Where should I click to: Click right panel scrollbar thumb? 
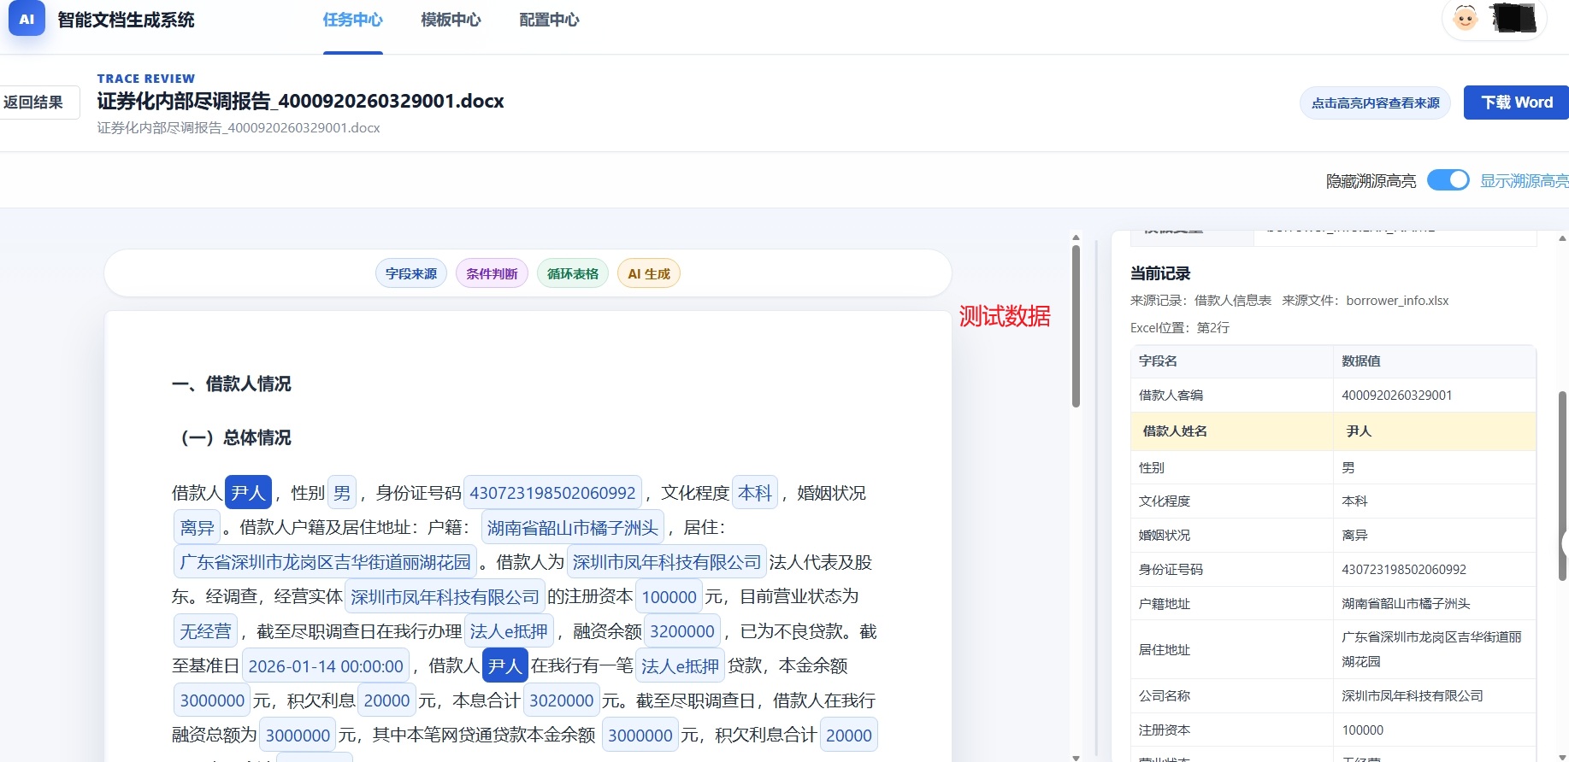[x=1563, y=487]
